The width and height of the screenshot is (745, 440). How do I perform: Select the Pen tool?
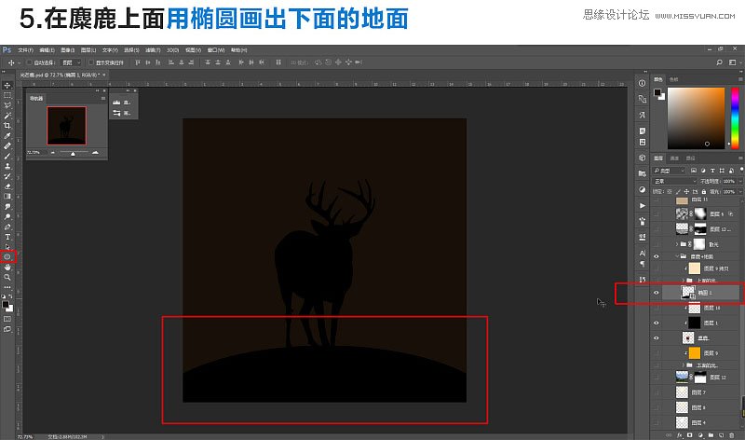(7, 227)
